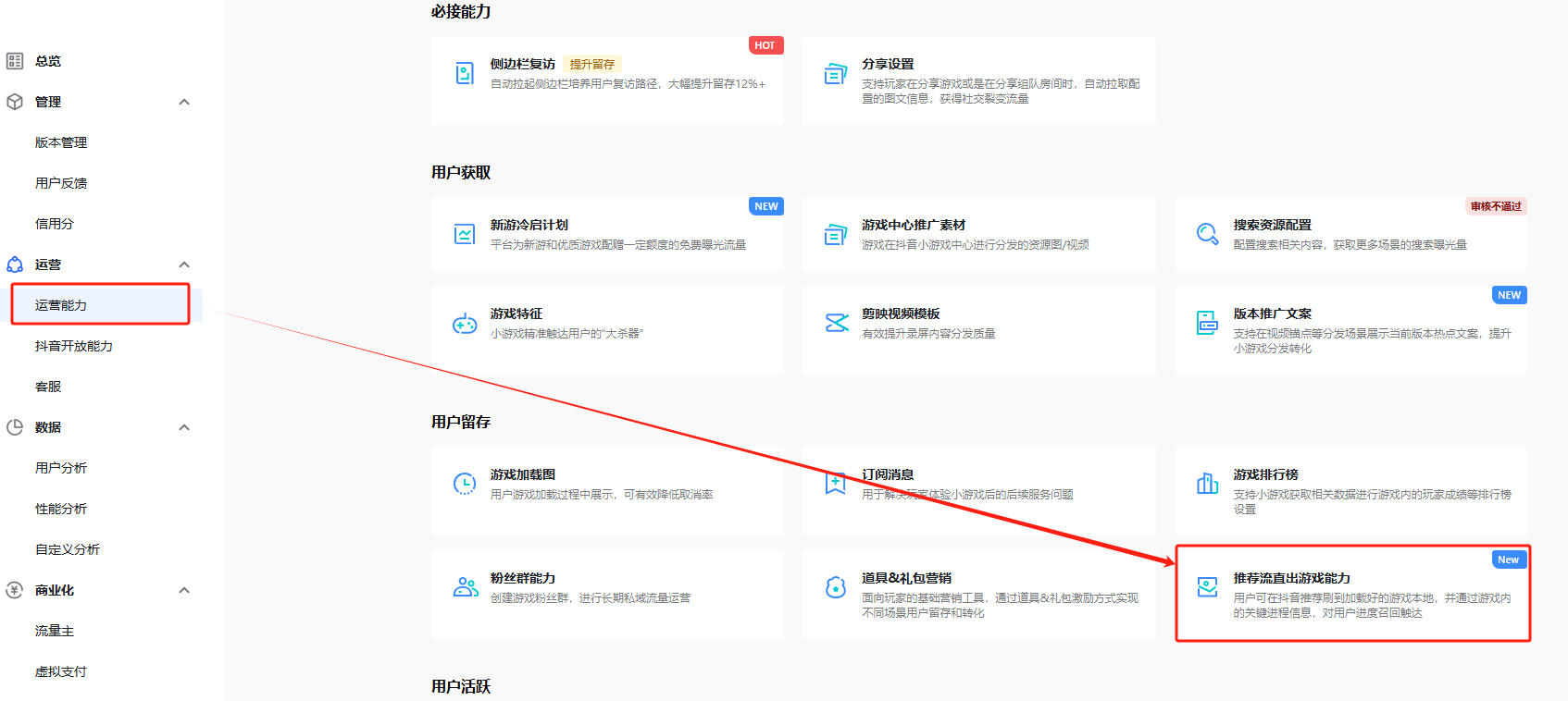
Task: Collapse the 管理 section chevron
Action: click(x=184, y=102)
